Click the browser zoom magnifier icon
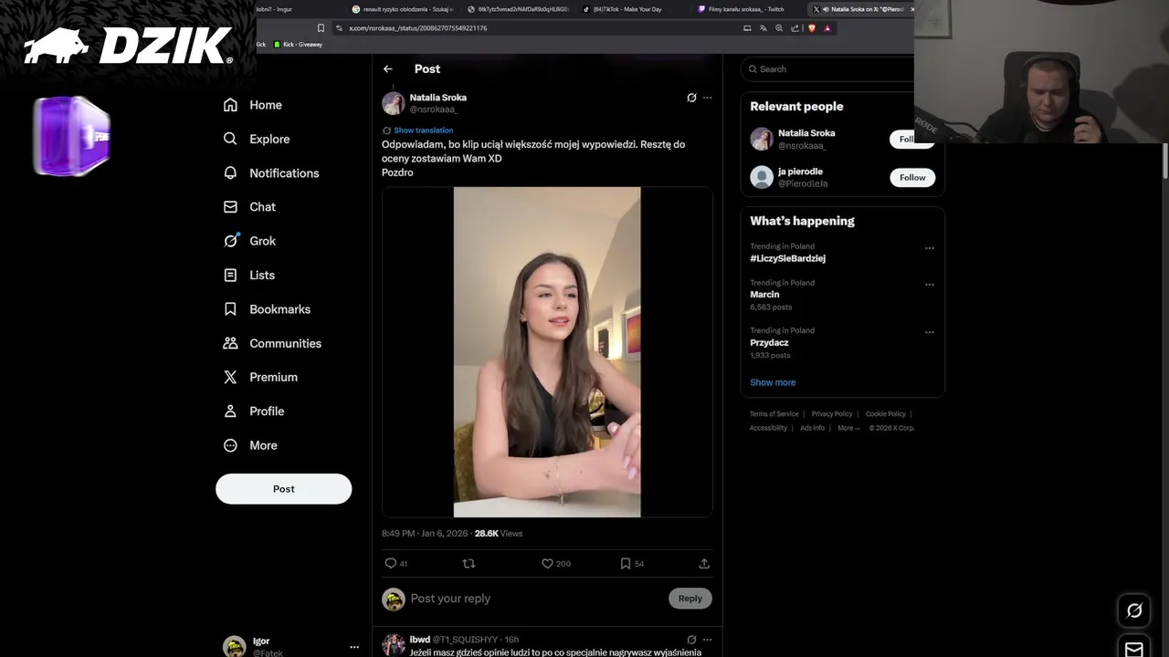The height and width of the screenshot is (657, 1169). tap(779, 28)
